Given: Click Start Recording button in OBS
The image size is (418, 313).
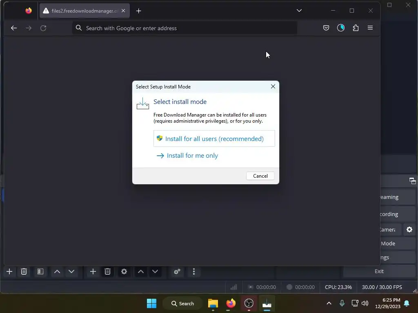Looking at the screenshot, I should [x=398, y=214].
